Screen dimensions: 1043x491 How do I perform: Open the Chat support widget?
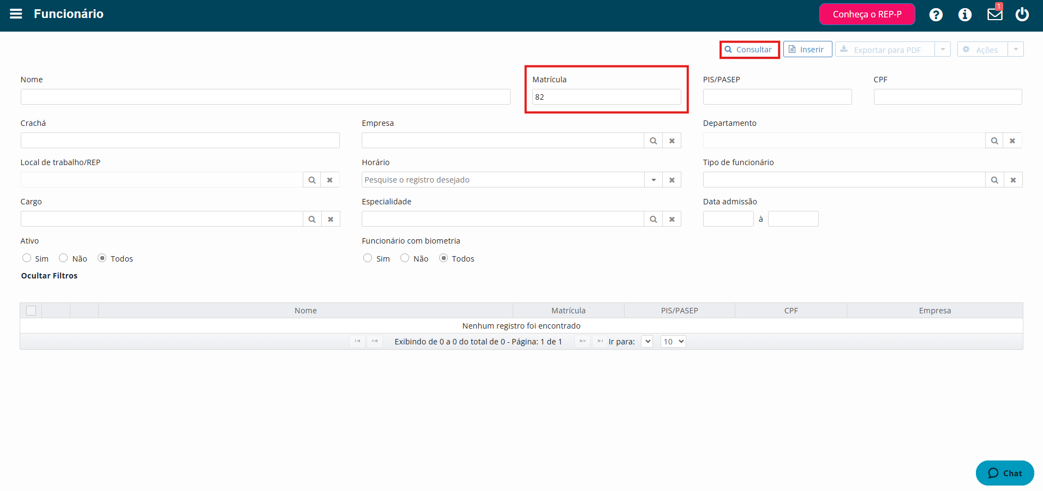coord(1005,473)
